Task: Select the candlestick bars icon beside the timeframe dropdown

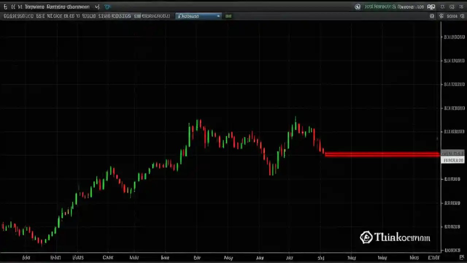Action: (228, 16)
